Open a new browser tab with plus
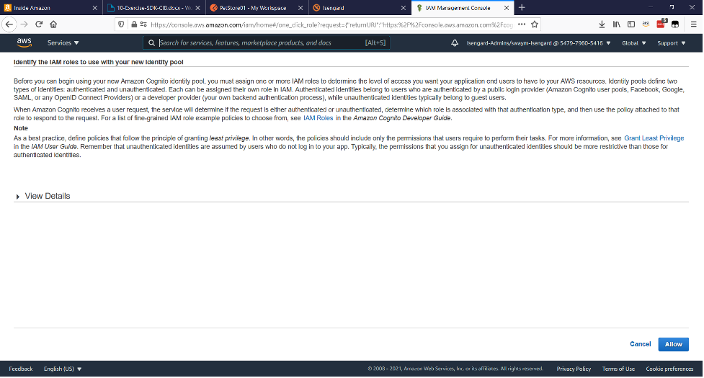The width and height of the screenshot is (704, 378). click(521, 8)
